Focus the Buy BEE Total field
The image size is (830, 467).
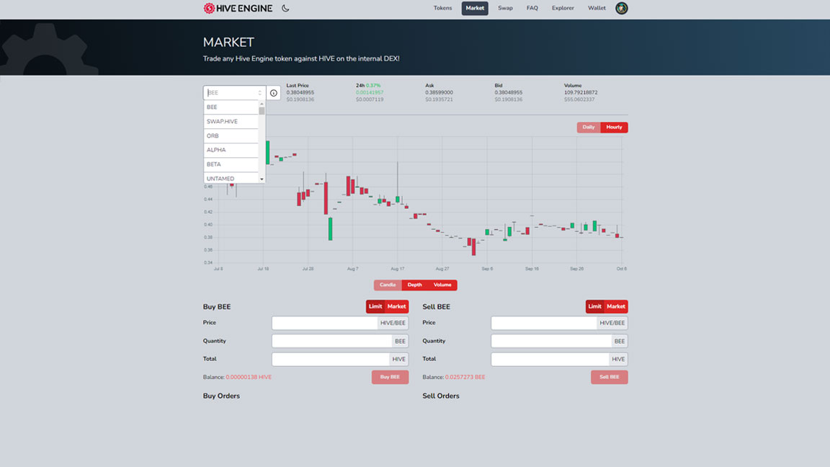(x=331, y=359)
